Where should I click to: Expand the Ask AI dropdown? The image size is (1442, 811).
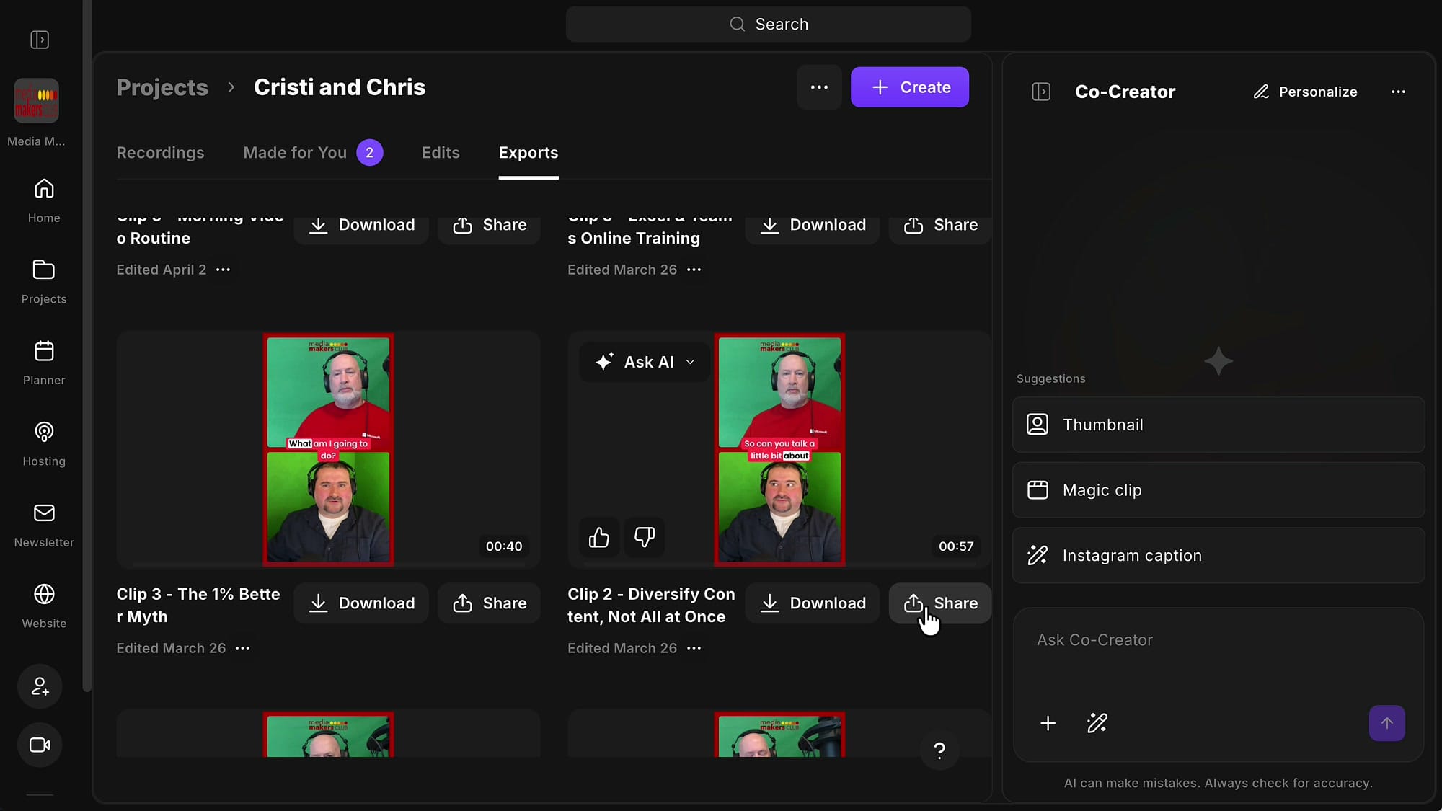click(645, 362)
